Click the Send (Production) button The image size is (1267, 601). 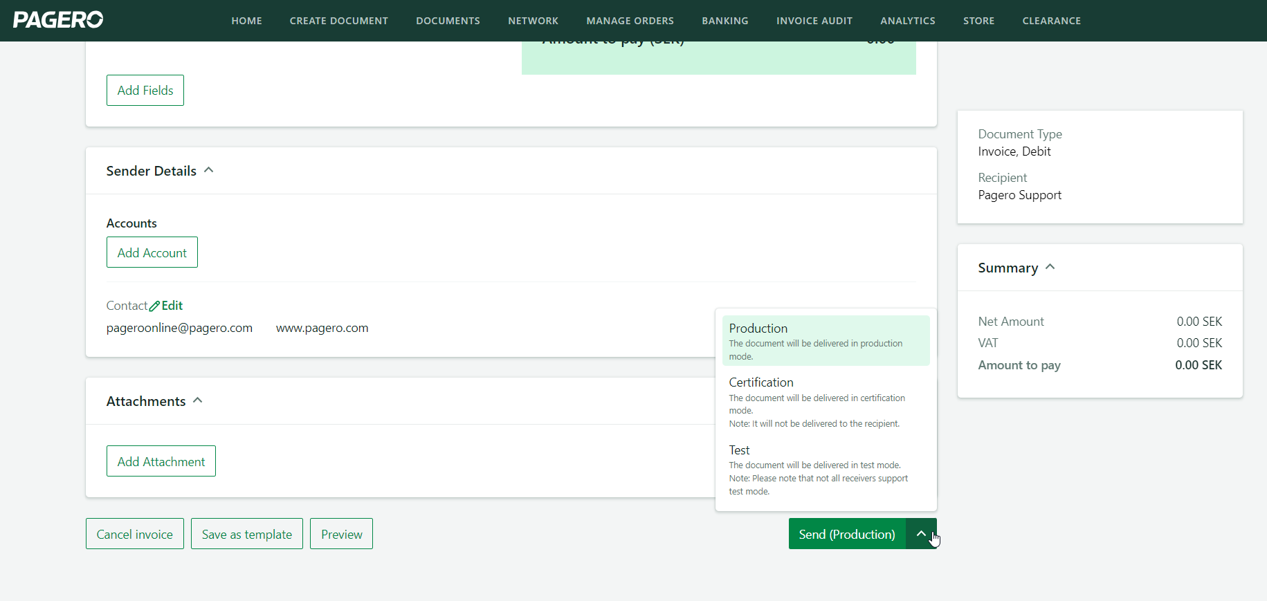[847, 534]
